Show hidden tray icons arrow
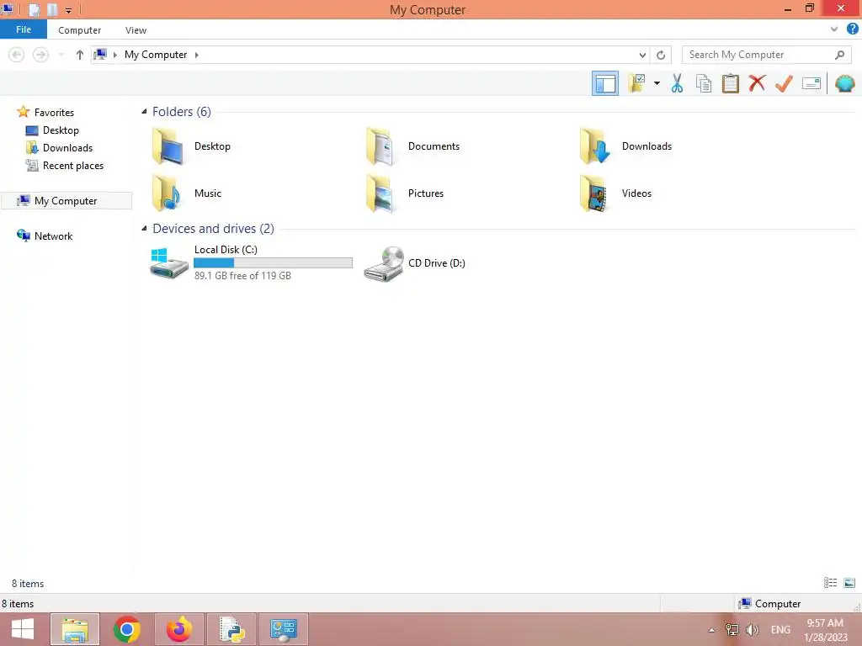Screen dimensions: 862x646 tap(711, 630)
